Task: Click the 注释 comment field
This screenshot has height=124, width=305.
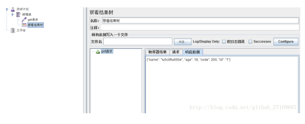Action: tap(200, 28)
